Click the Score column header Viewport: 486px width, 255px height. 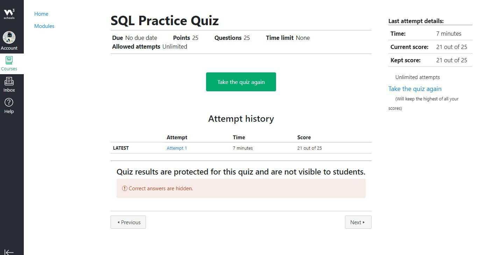tap(304, 137)
